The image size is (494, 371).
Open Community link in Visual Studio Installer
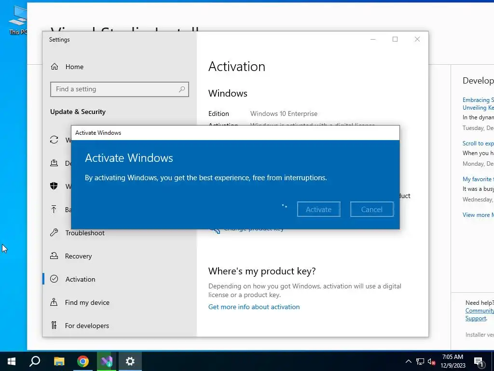click(x=480, y=311)
